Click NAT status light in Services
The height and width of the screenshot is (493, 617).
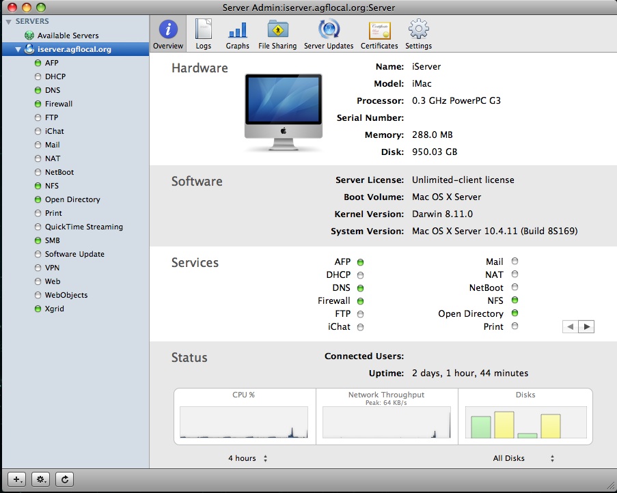pos(515,274)
